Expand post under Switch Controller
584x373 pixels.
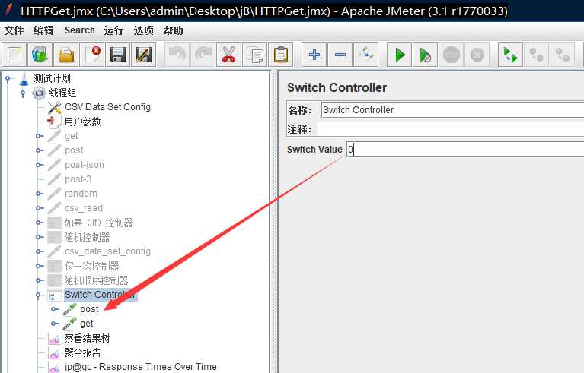click(55, 309)
